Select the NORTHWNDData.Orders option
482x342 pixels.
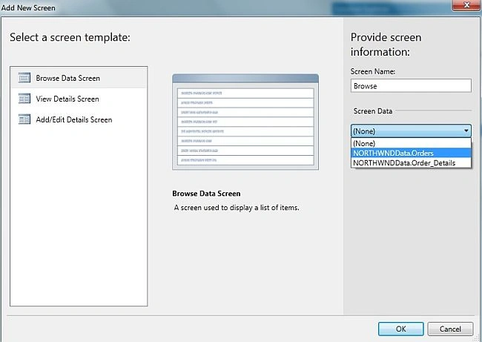pyautogui.click(x=411, y=153)
